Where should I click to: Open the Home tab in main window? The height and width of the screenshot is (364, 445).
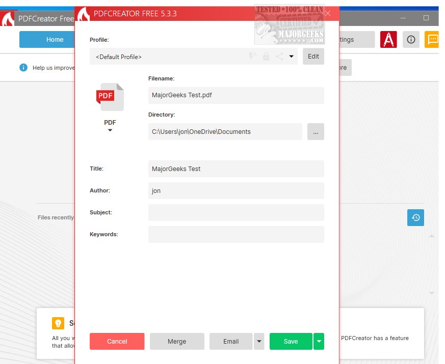pyautogui.click(x=47, y=39)
